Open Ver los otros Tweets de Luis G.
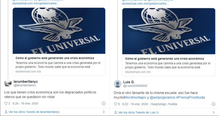This screenshot has width=219, height=116. click(x=139, y=112)
